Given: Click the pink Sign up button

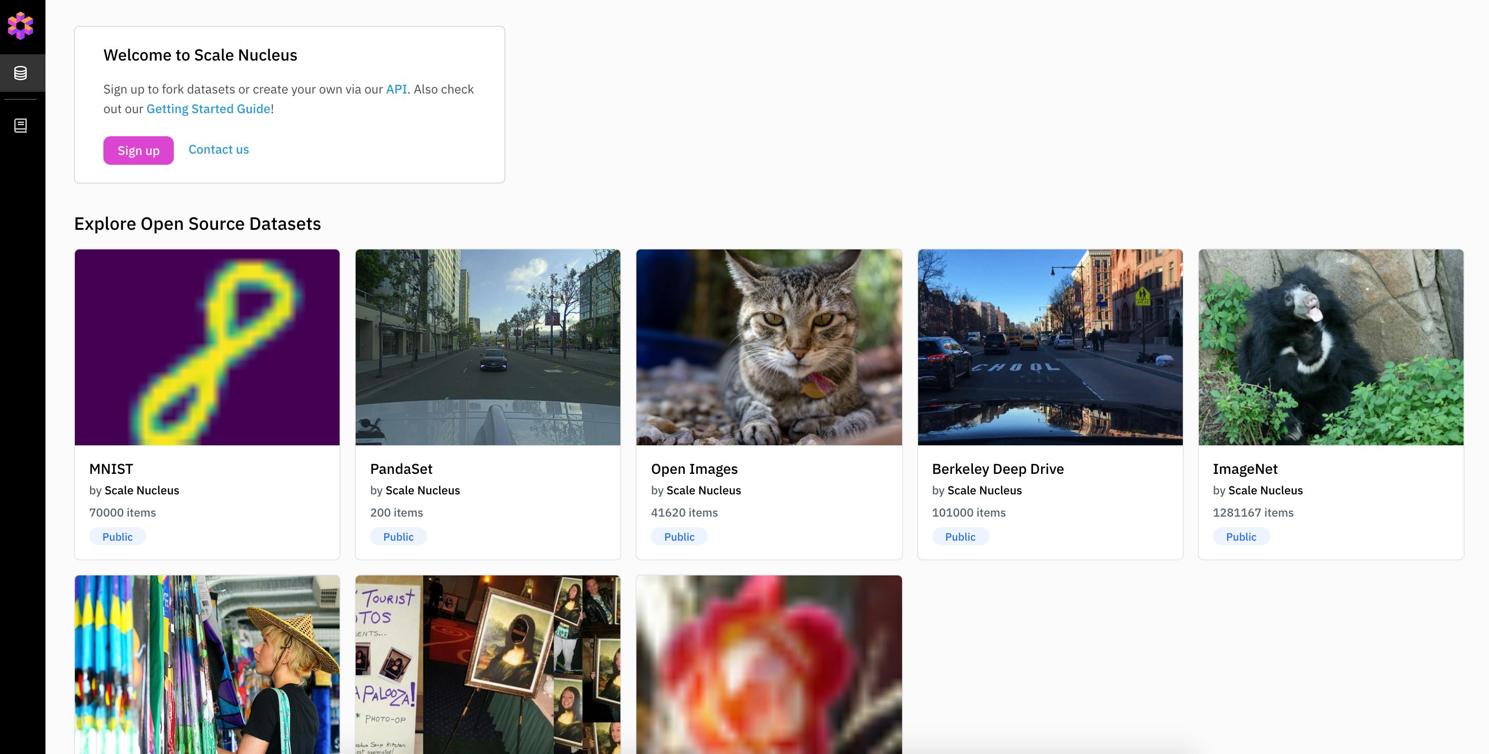Looking at the screenshot, I should (138, 150).
